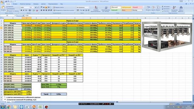The height and width of the screenshot is (109, 194).
Task: Toggle wrap text (Перенос текста)
Action: point(59,7)
